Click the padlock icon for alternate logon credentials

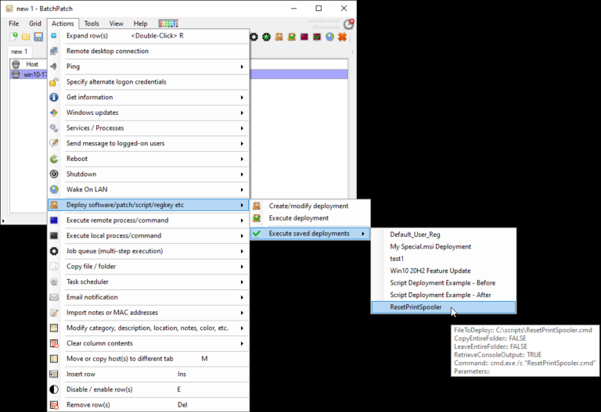(x=54, y=81)
